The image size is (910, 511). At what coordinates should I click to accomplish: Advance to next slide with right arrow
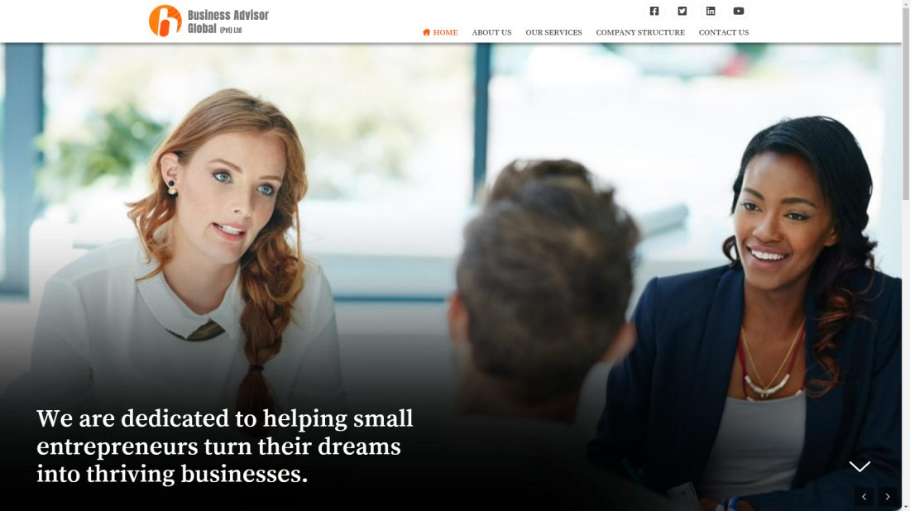[x=888, y=496]
